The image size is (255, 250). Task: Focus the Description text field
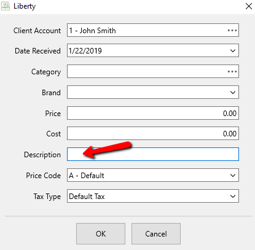pos(153,154)
